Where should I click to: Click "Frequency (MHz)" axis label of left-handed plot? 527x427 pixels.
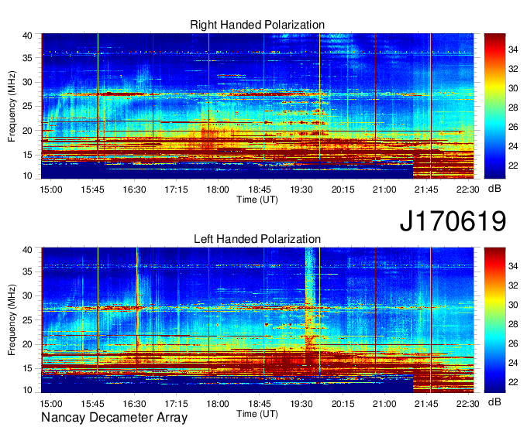[x=12, y=320]
